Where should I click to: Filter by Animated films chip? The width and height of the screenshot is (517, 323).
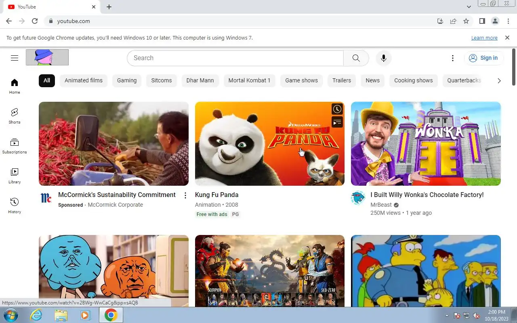84,80
